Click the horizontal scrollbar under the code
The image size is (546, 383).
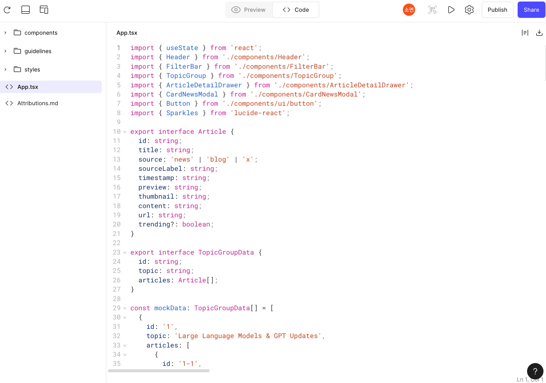[158, 371]
